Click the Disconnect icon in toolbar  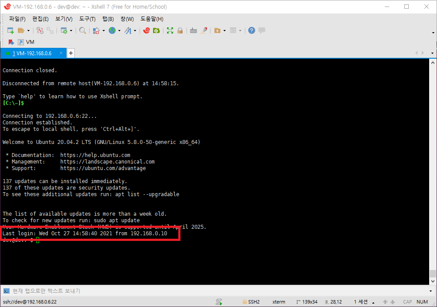pos(40,30)
